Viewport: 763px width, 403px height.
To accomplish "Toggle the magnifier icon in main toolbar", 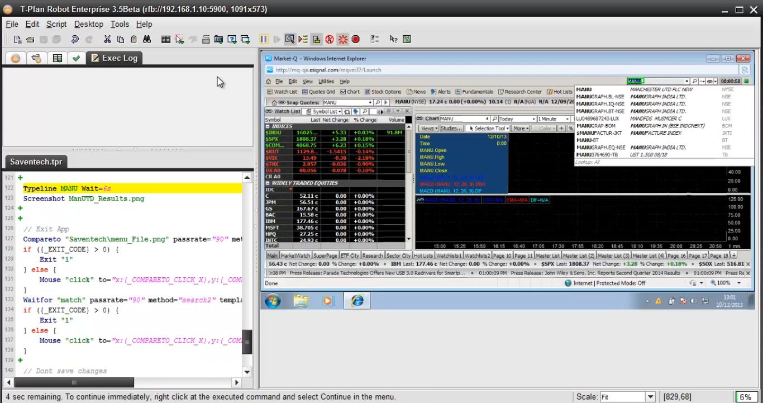I will (x=289, y=39).
